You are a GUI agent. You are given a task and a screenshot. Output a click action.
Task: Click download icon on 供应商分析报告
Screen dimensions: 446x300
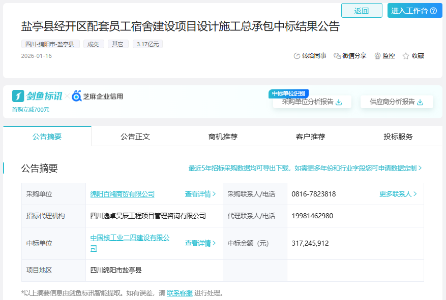pyautogui.click(x=420, y=102)
